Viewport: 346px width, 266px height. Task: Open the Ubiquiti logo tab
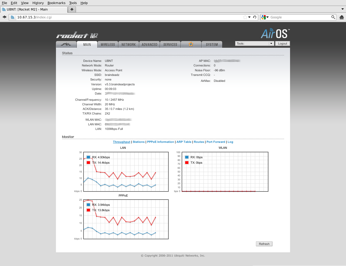click(x=66, y=45)
